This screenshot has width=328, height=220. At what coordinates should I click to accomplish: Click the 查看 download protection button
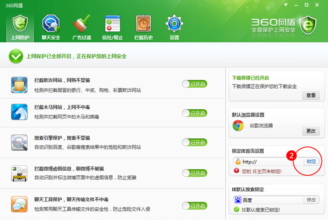click(x=311, y=96)
